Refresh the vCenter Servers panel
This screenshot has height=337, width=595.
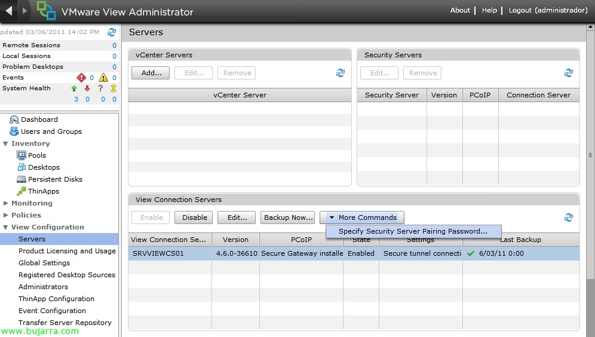[x=341, y=73]
